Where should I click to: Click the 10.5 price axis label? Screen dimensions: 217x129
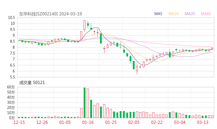[11, 18]
